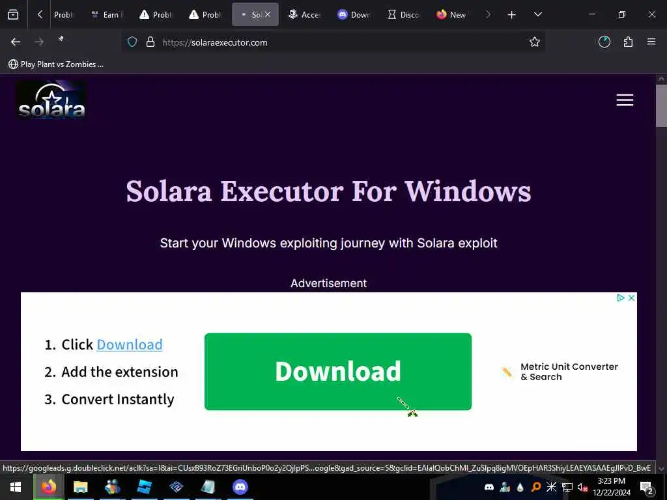The image size is (667, 500).
Task: Open the clock showing 3:23 PM
Action: (x=612, y=487)
